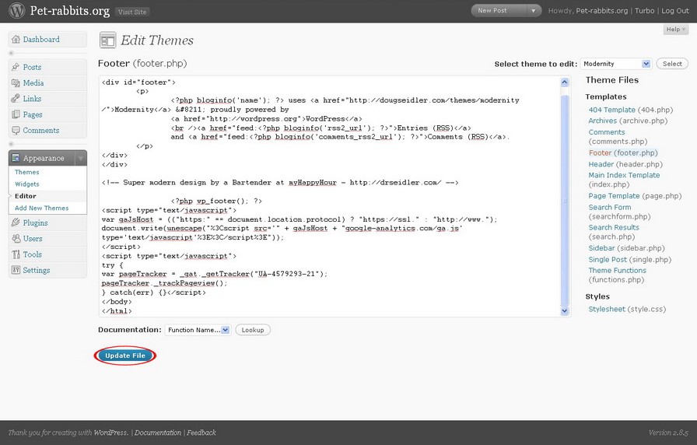The height and width of the screenshot is (445, 697).
Task: Open the Sidebar (sidebar.php) file link
Action: [601, 248]
